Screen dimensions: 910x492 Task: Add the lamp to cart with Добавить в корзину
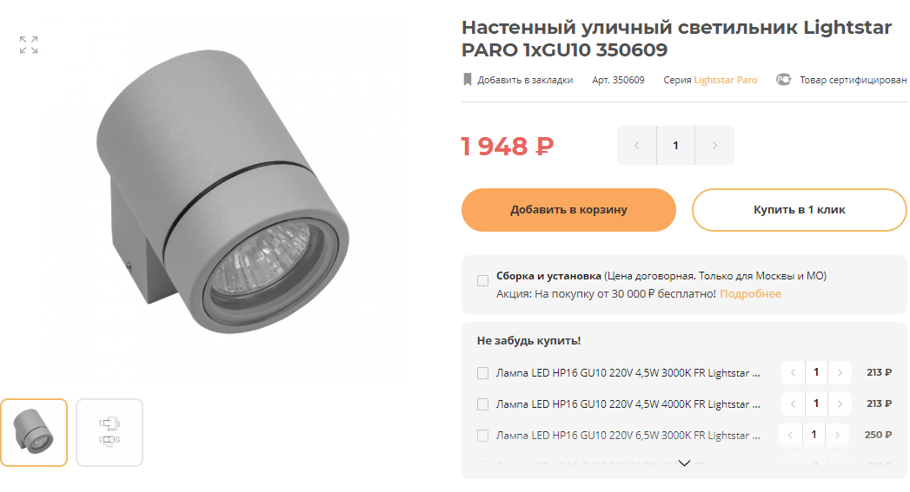(568, 210)
